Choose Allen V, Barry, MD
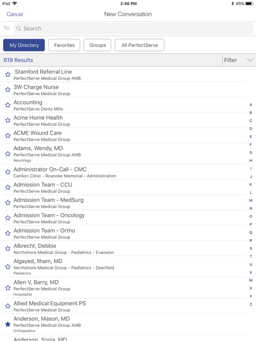 pyautogui.click(x=124, y=288)
